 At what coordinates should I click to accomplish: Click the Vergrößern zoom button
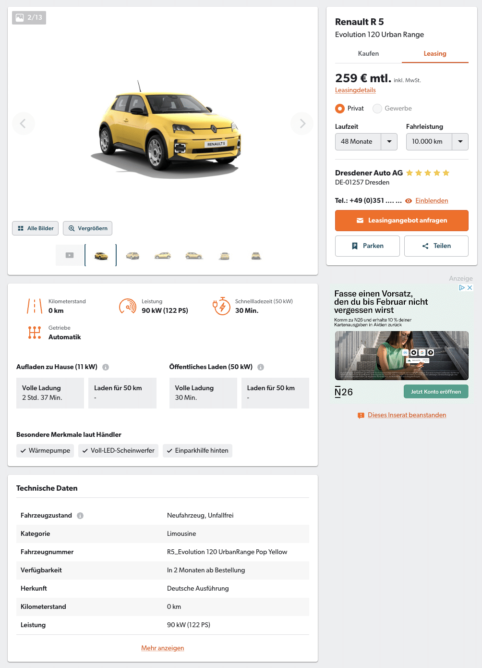(87, 228)
